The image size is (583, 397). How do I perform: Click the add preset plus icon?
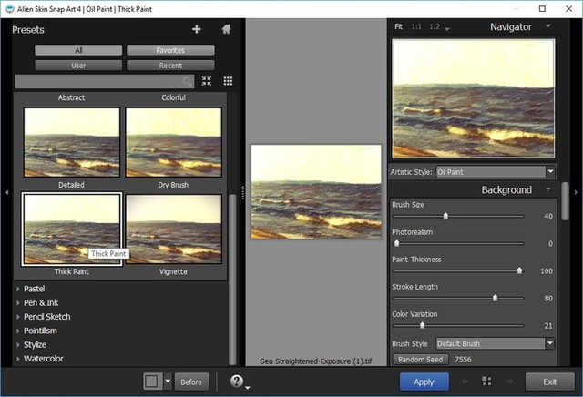pyautogui.click(x=197, y=29)
